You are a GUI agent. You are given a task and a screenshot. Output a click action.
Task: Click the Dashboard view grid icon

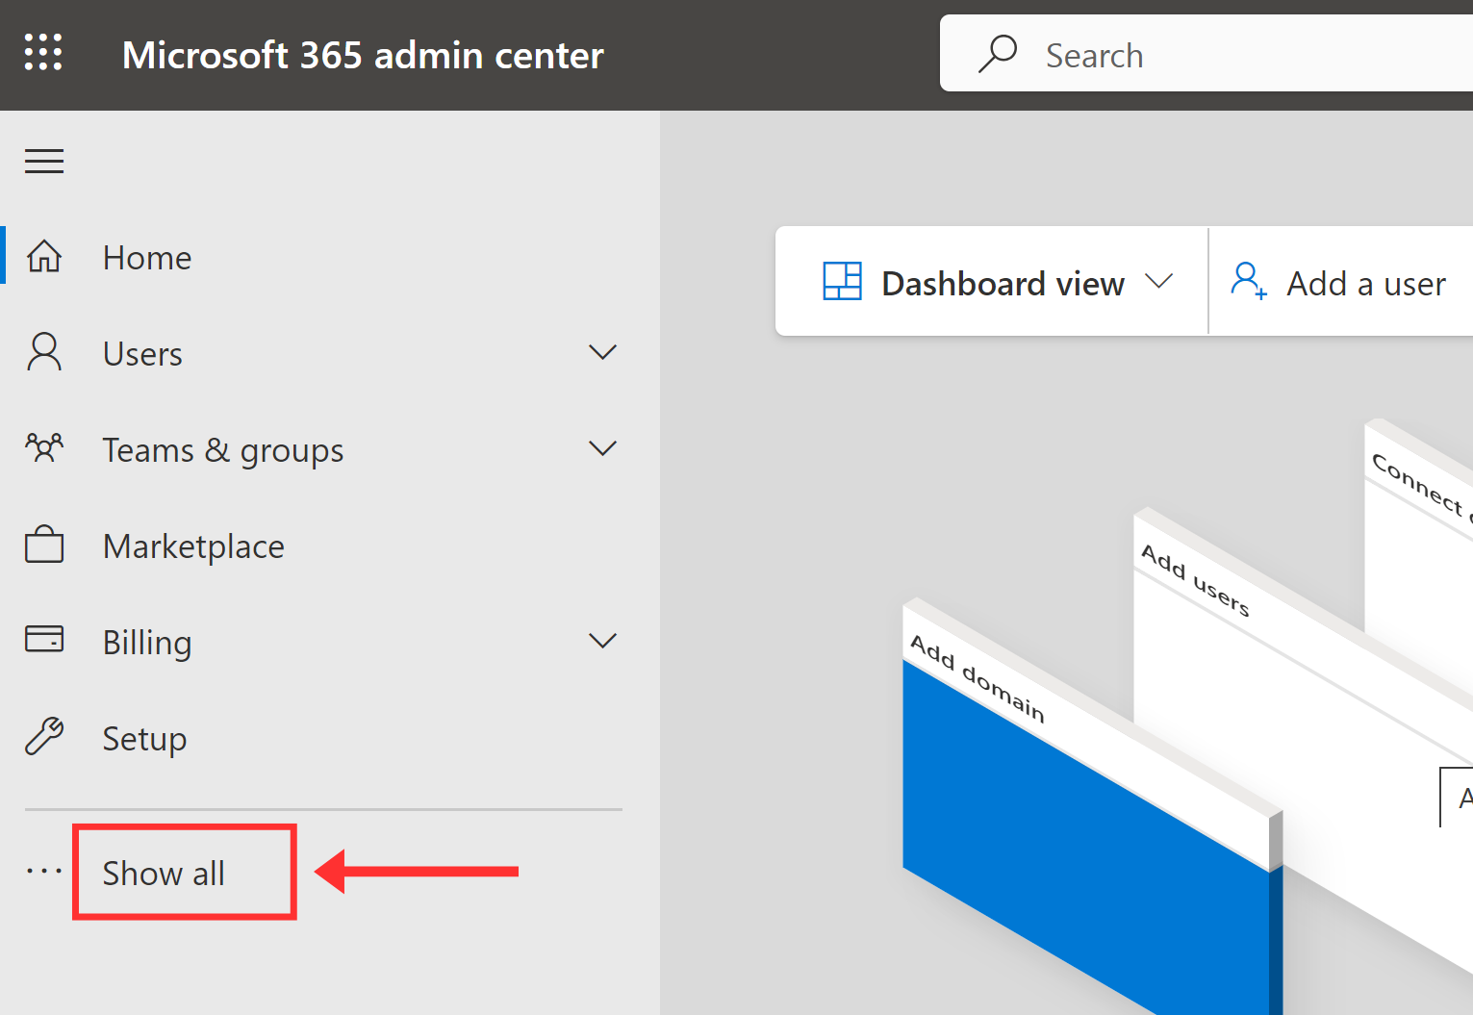pos(843,282)
